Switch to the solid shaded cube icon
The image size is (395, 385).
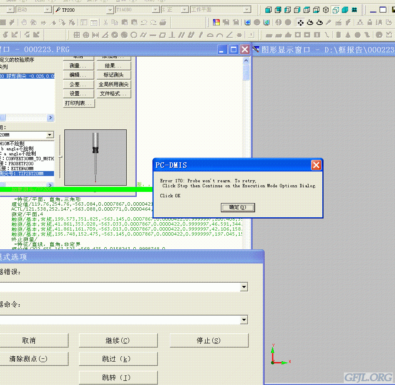345,10
